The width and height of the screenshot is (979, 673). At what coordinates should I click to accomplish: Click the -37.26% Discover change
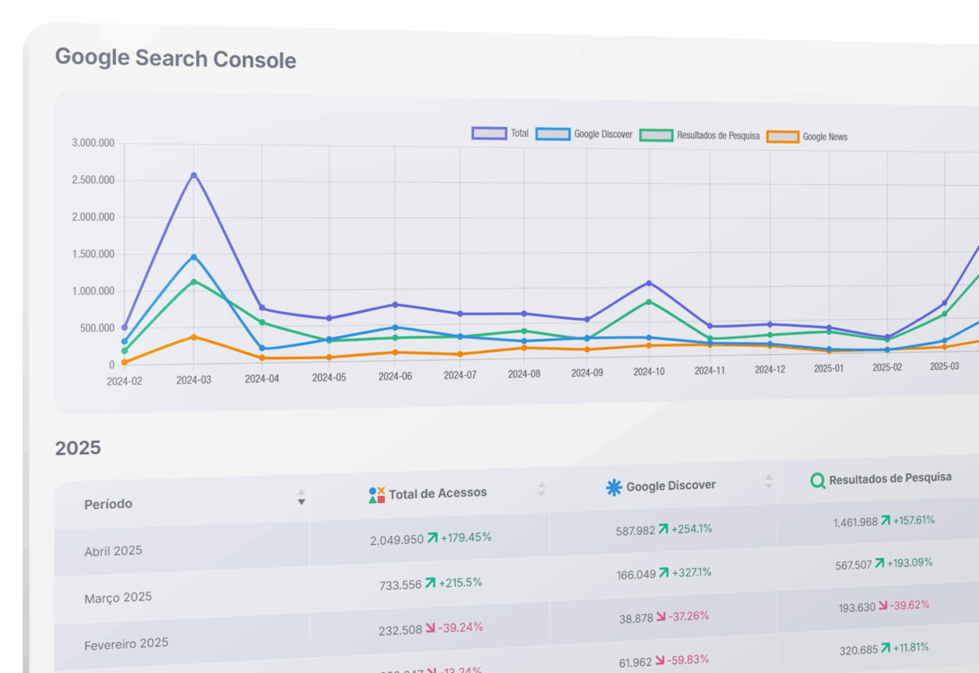[x=689, y=616]
